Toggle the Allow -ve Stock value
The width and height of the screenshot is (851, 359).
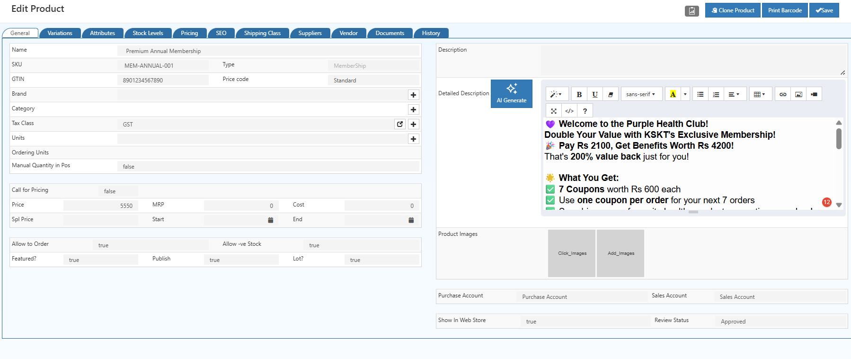point(361,245)
